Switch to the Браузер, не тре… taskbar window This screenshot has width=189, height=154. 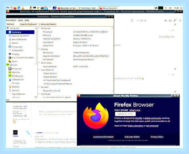coord(67,8)
